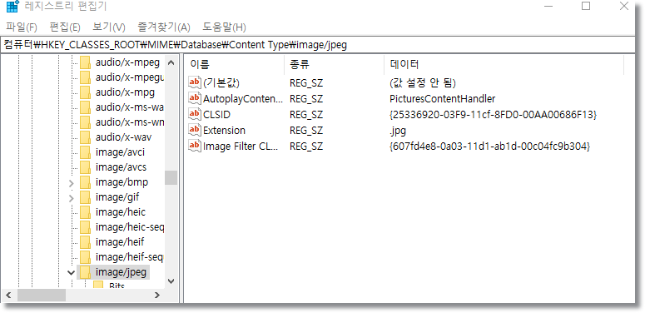Click the folder icon of image/bmp

[85, 182]
